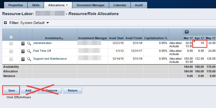216x108 pixels.
Task: Open properties icon for Paid Time Off row
Action: [23, 51]
